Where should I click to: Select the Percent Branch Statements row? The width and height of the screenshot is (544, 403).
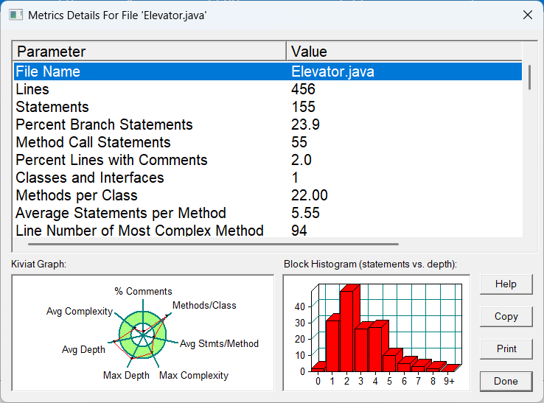point(268,125)
